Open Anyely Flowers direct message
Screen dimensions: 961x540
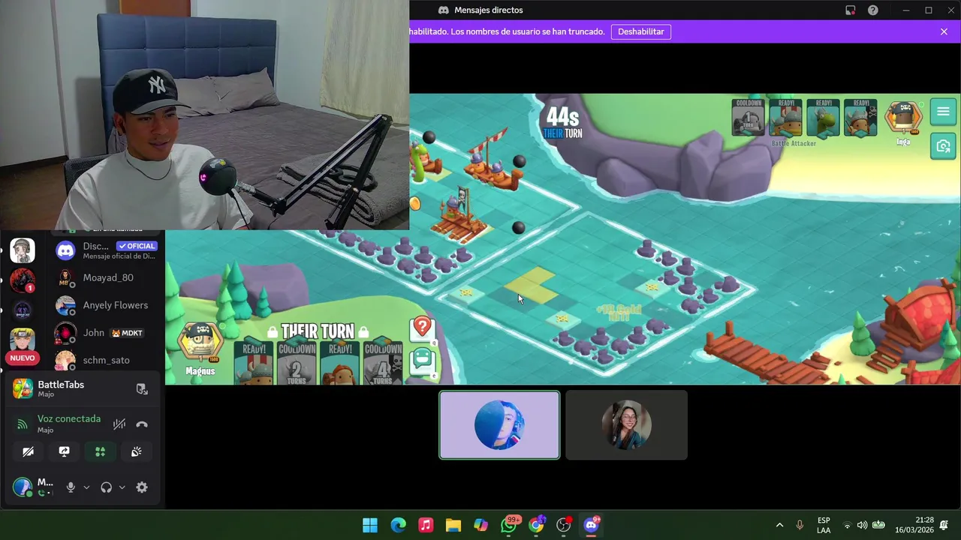pos(106,305)
